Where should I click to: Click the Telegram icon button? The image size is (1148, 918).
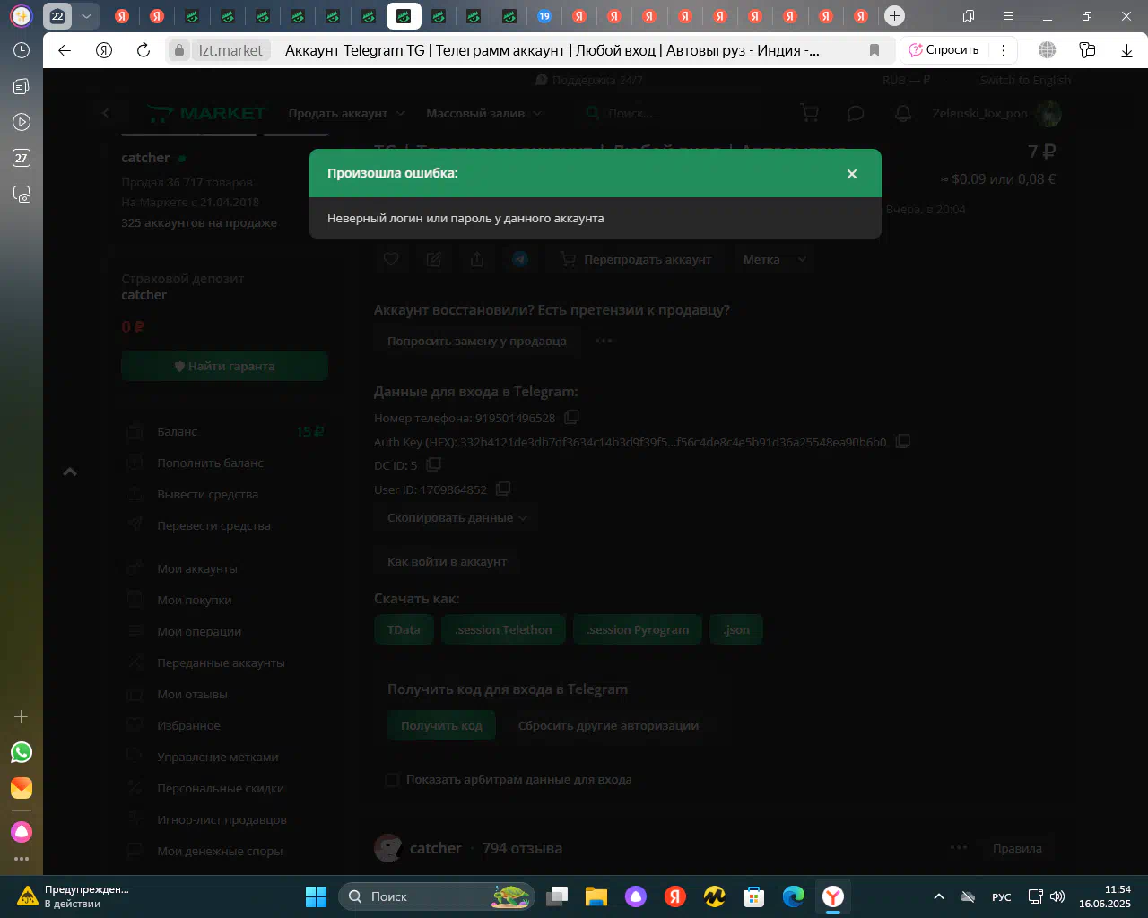pos(520,259)
